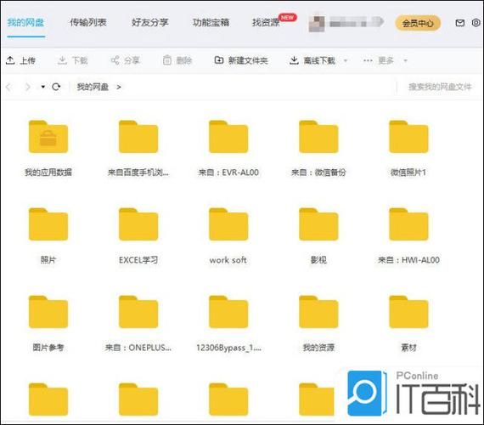Select the folder name text 图片参考
This screenshot has width=484, height=425.
(48, 348)
